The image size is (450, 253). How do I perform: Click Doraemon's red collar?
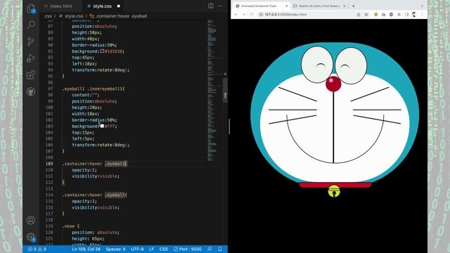(335, 185)
